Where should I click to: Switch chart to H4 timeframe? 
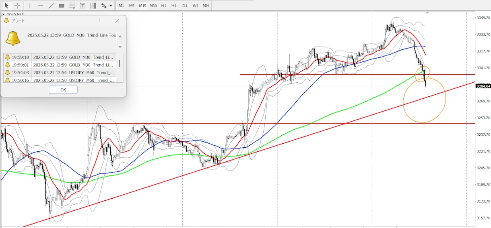point(174,6)
